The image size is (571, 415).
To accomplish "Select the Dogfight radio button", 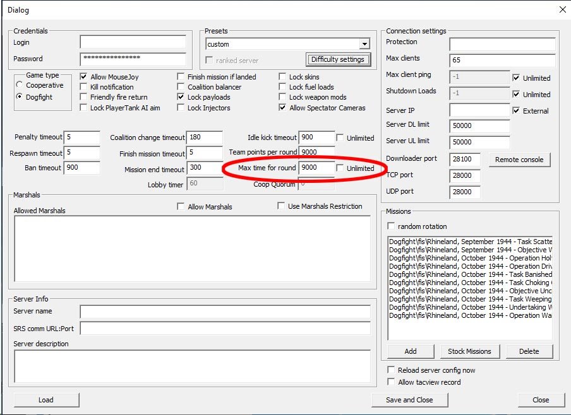I will pos(20,97).
